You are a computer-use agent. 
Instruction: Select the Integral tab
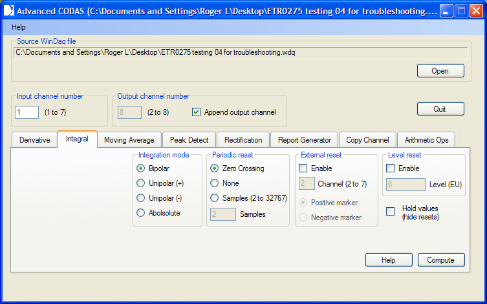coord(77,139)
